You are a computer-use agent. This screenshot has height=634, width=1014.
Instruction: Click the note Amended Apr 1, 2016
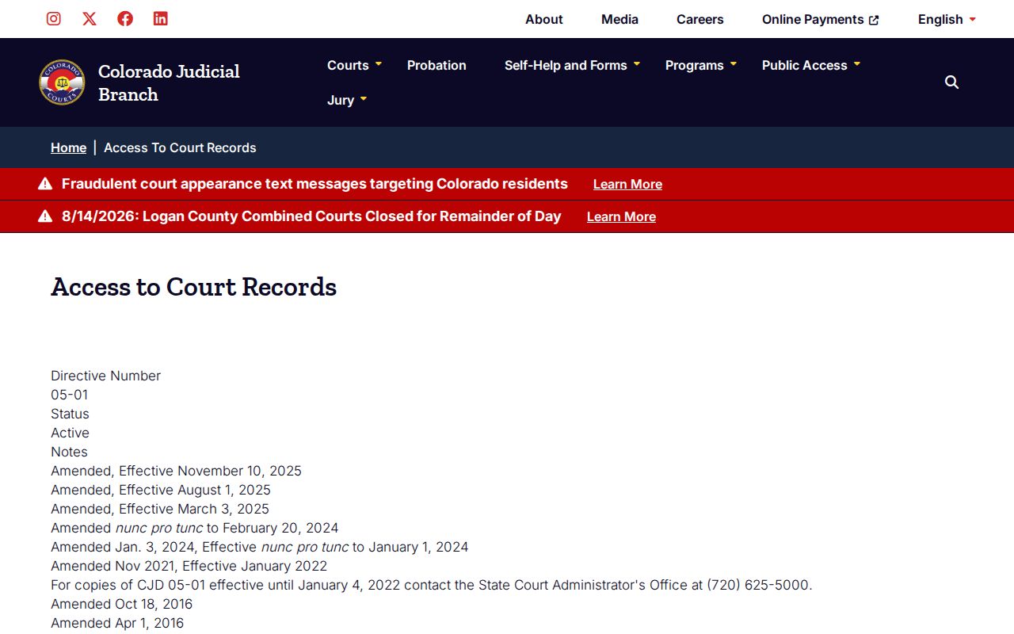coord(117,623)
